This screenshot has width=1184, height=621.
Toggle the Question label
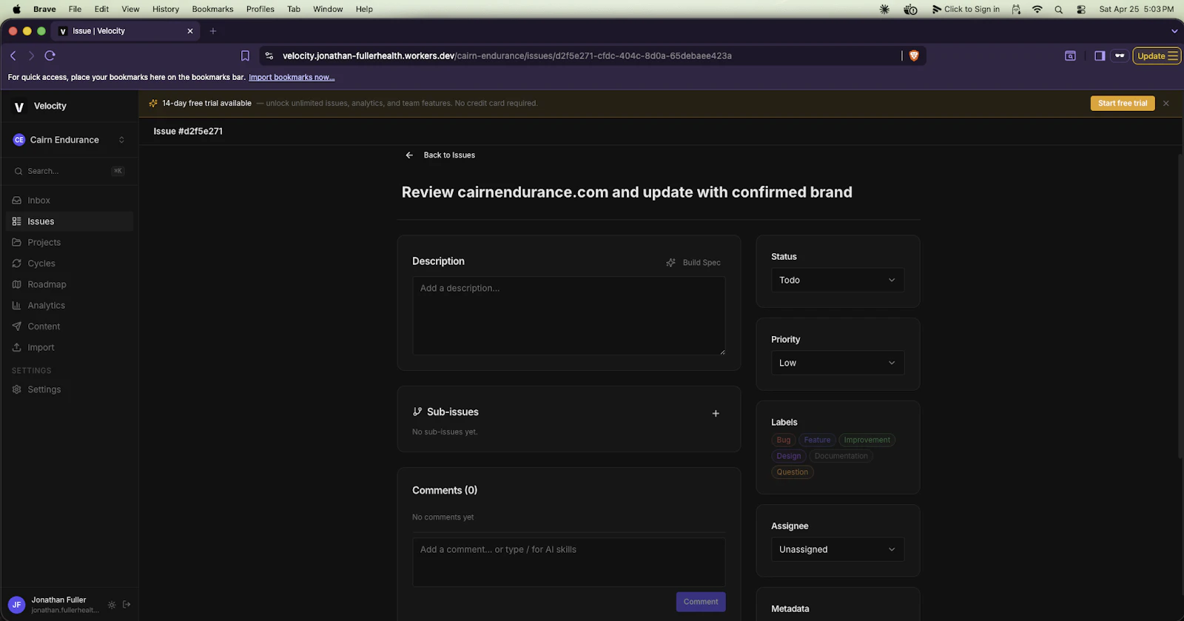pyautogui.click(x=793, y=472)
